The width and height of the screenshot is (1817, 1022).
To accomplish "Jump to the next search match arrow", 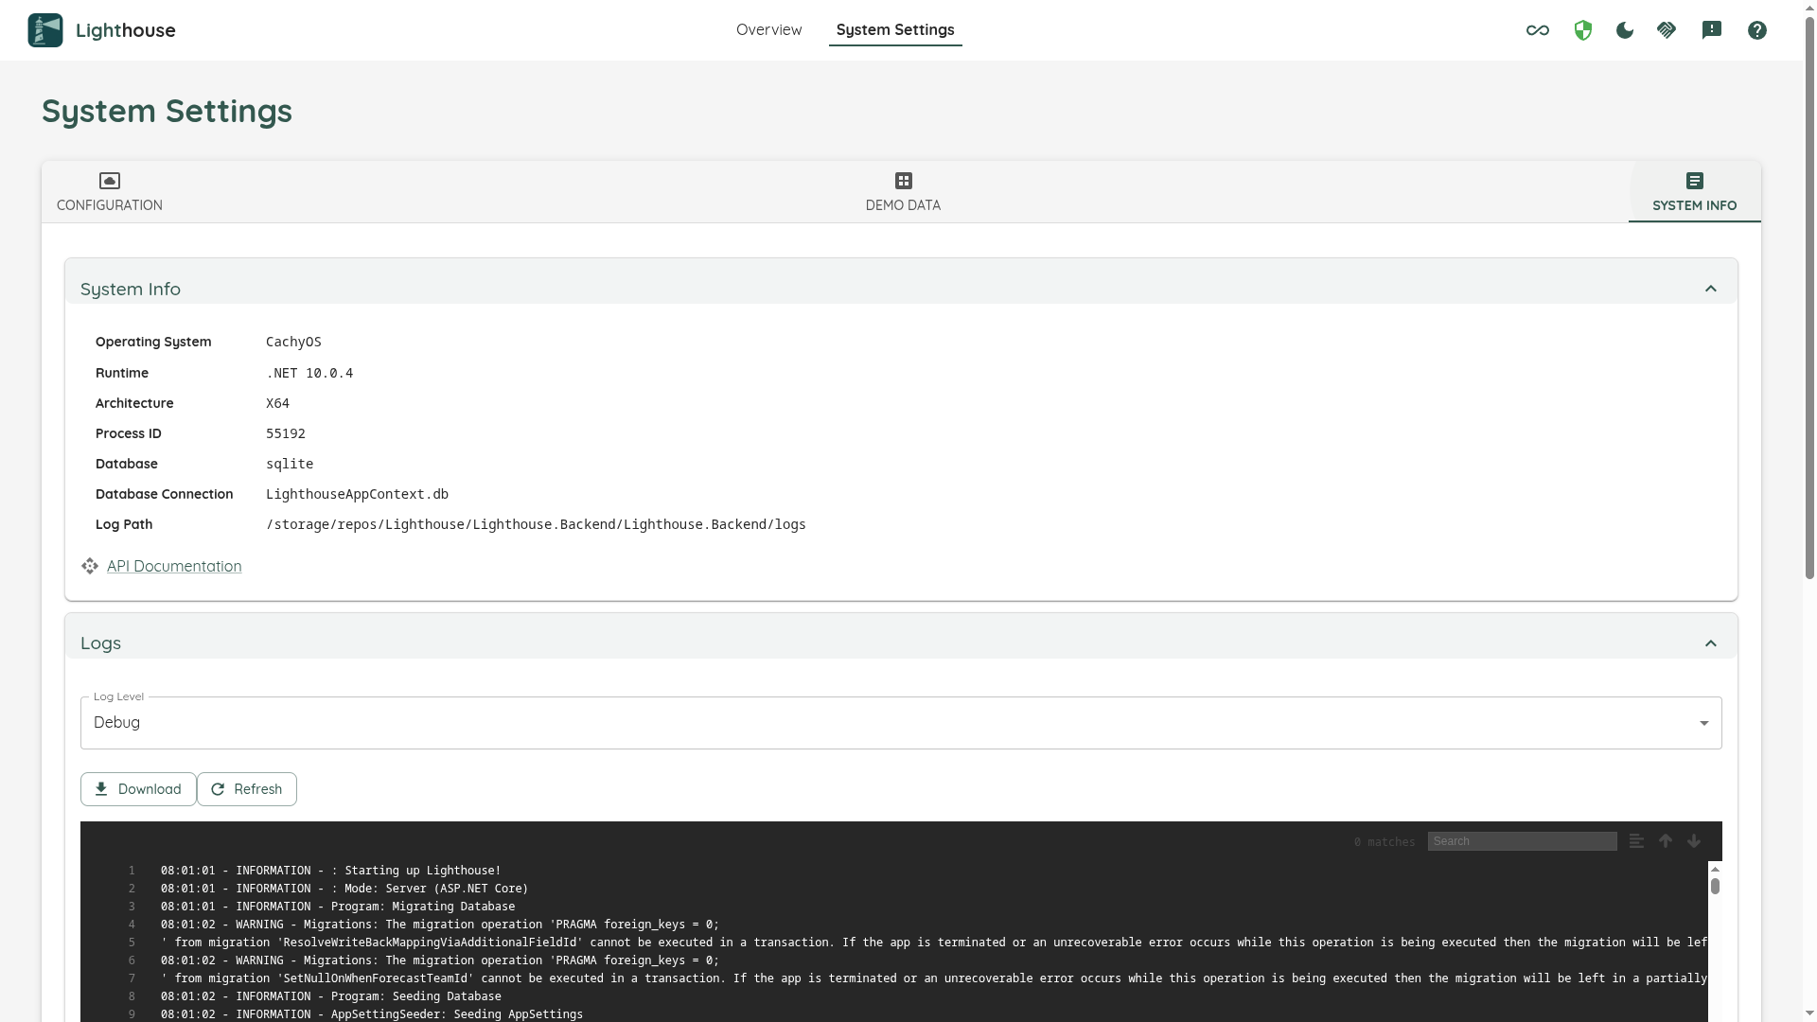I will (x=1694, y=841).
